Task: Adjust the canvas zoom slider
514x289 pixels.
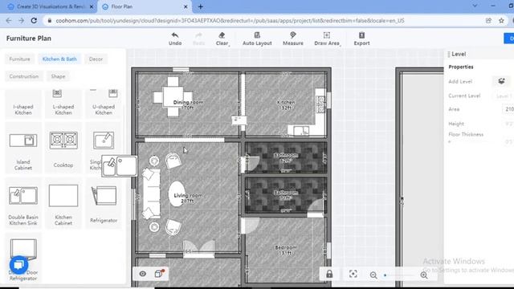Action: [398, 275]
